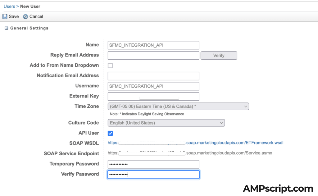The width and height of the screenshot is (318, 196).
Task: Open the Culture Code dropdown
Action: [166, 123]
